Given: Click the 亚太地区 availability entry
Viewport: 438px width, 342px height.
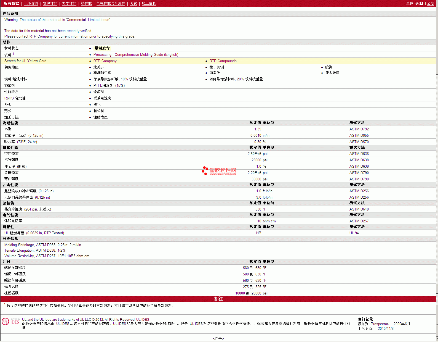Looking at the screenshot, I should pyautogui.click(x=332, y=73).
